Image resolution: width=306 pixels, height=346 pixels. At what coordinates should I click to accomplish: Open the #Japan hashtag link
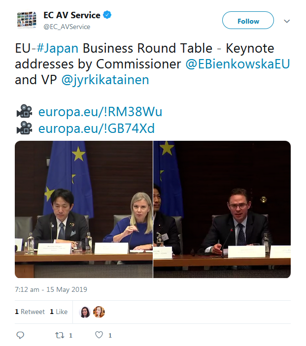pyautogui.click(x=58, y=49)
